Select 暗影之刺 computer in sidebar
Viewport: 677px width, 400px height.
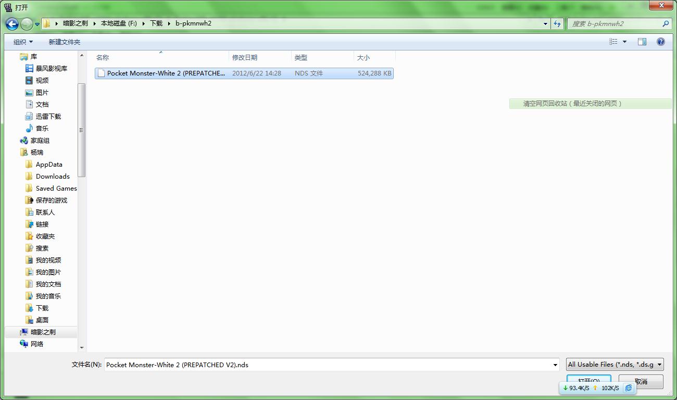pyautogui.click(x=41, y=332)
